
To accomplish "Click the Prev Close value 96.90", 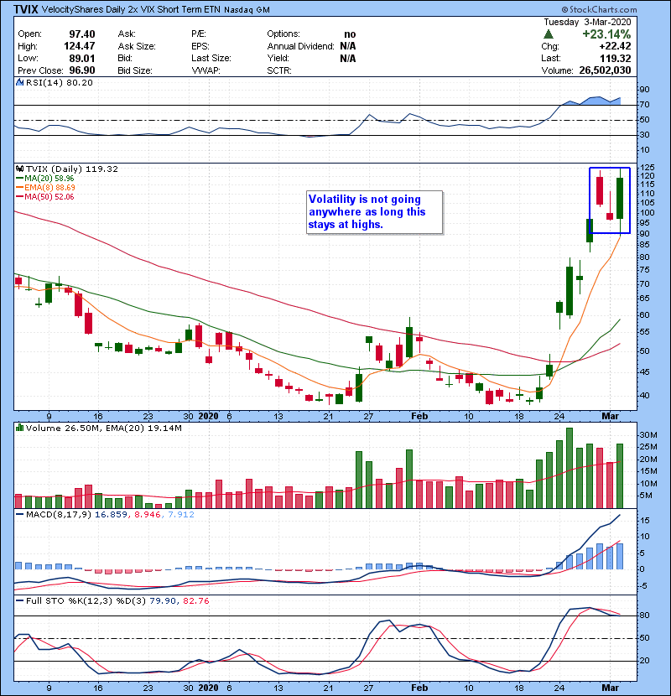I will point(81,70).
